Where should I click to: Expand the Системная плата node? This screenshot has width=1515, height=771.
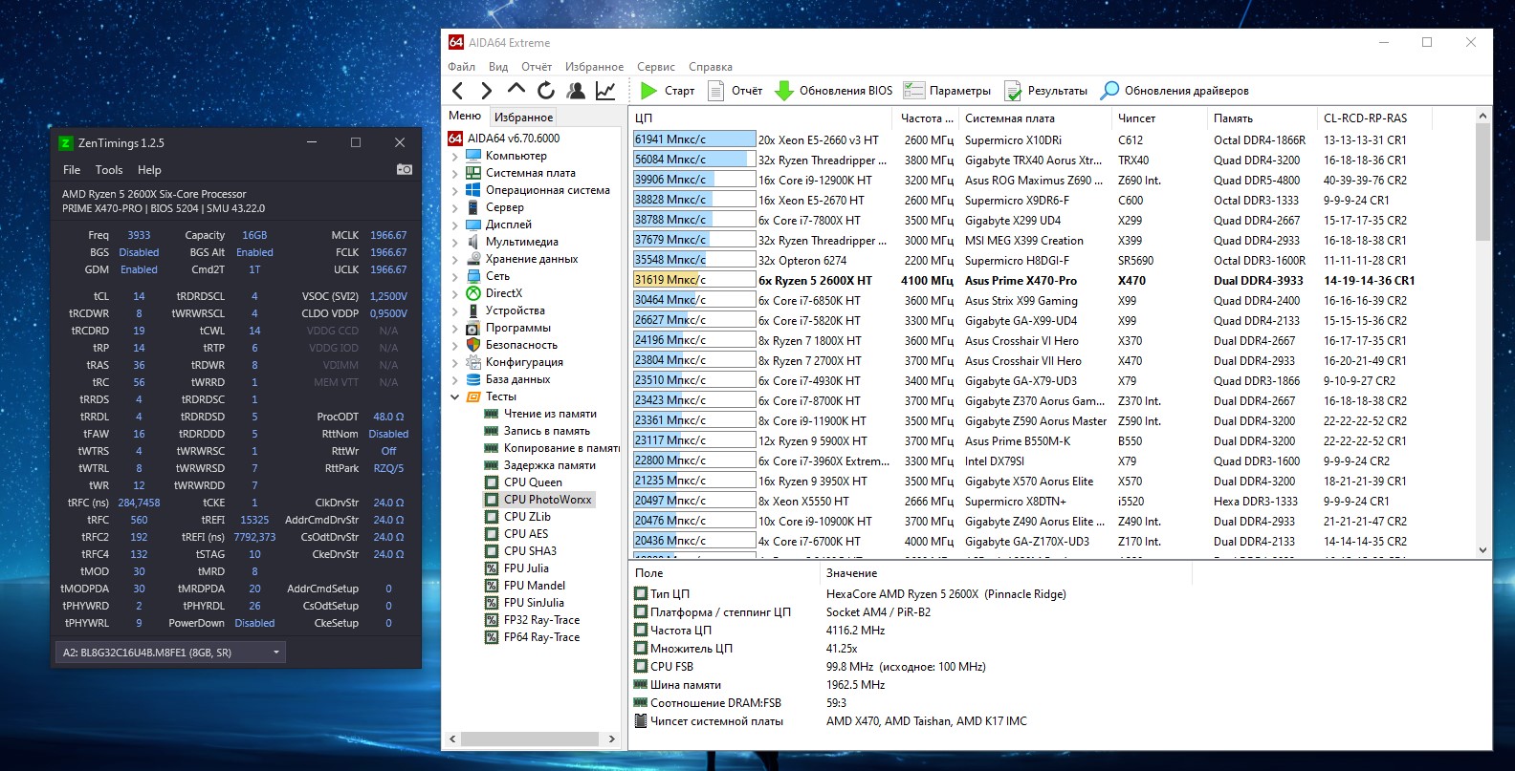455,173
